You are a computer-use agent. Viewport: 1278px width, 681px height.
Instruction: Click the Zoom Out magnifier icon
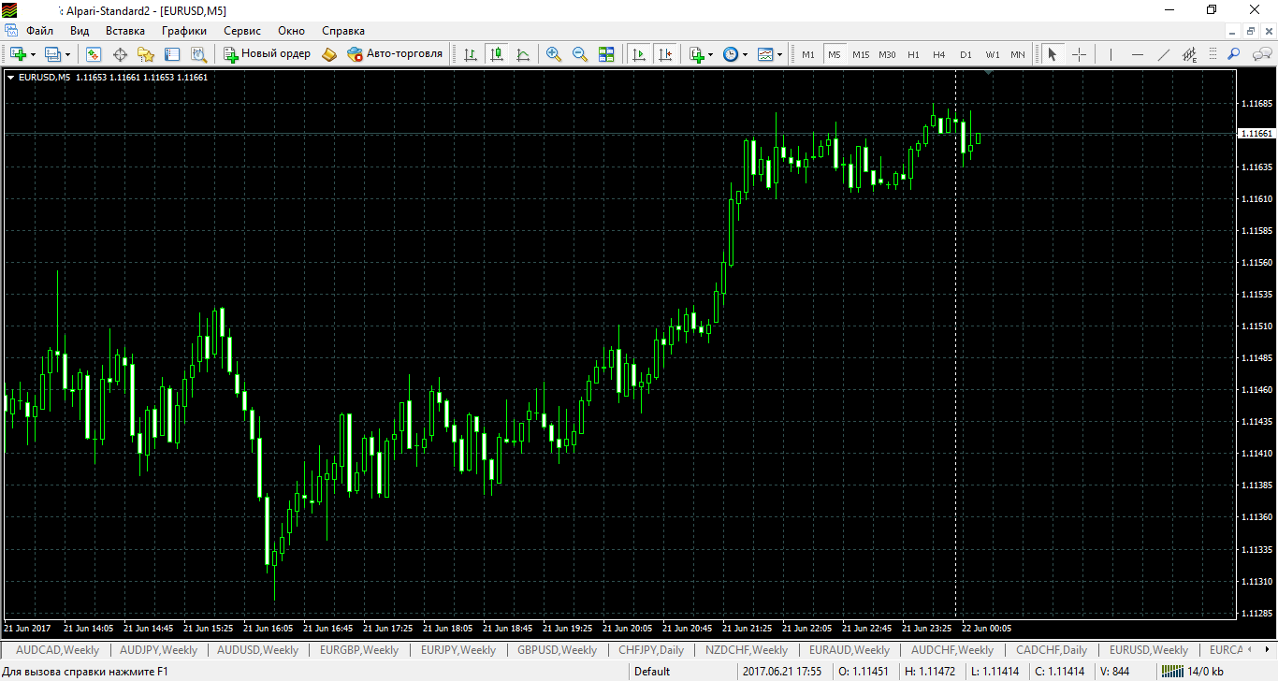(x=580, y=54)
